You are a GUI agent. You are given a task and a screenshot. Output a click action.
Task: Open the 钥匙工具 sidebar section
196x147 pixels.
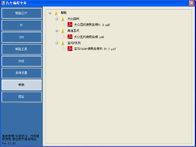click(22, 49)
